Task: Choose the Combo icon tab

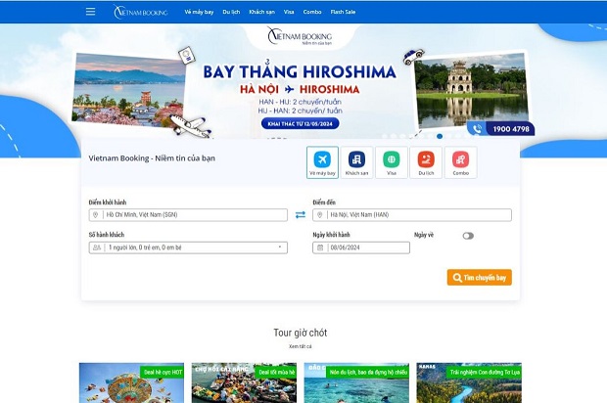Action: [x=461, y=162]
